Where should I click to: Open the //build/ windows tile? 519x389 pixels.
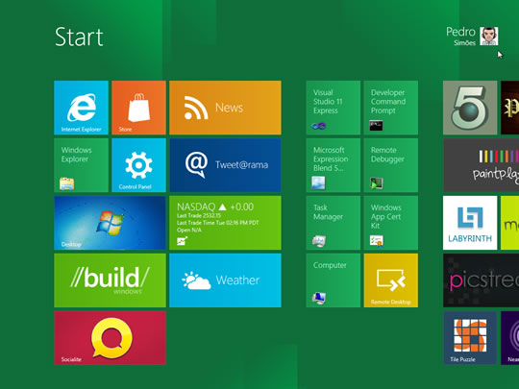click(x=110, y=280)
